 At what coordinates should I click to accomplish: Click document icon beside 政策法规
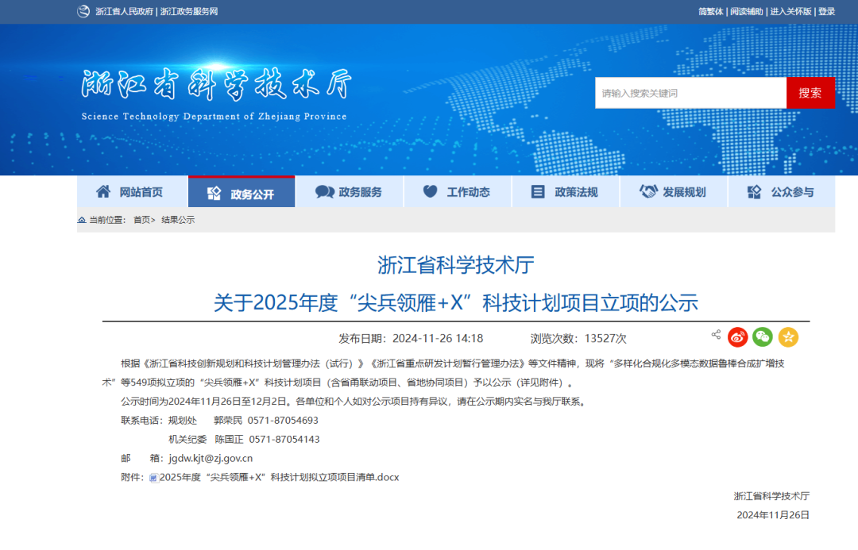pyautogui.click(x=538, y=191)
